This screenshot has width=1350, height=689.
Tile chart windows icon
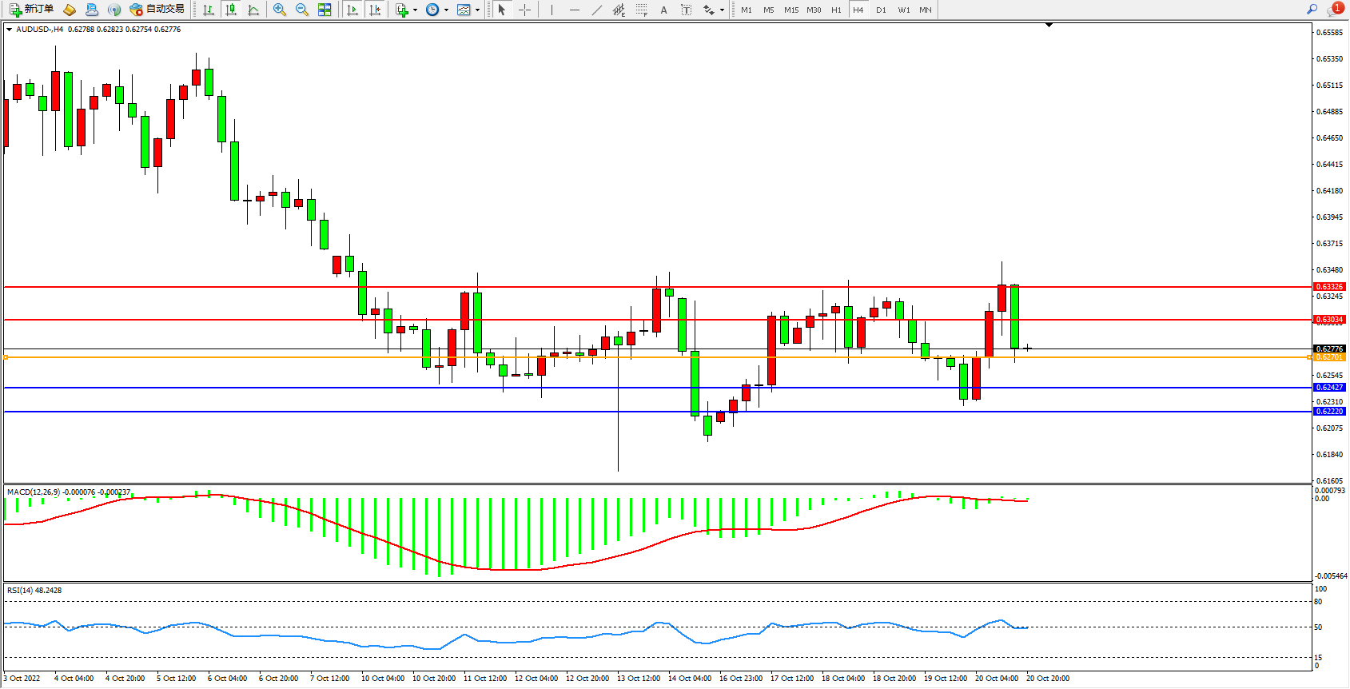[325, 10]
